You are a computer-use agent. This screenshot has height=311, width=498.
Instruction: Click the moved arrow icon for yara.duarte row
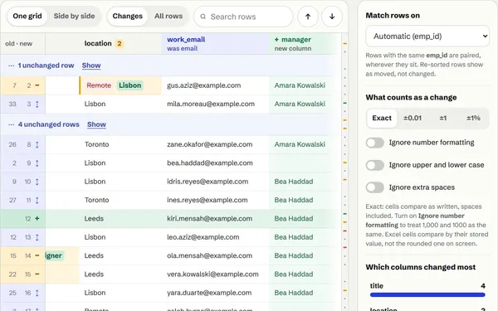(37, 293)
